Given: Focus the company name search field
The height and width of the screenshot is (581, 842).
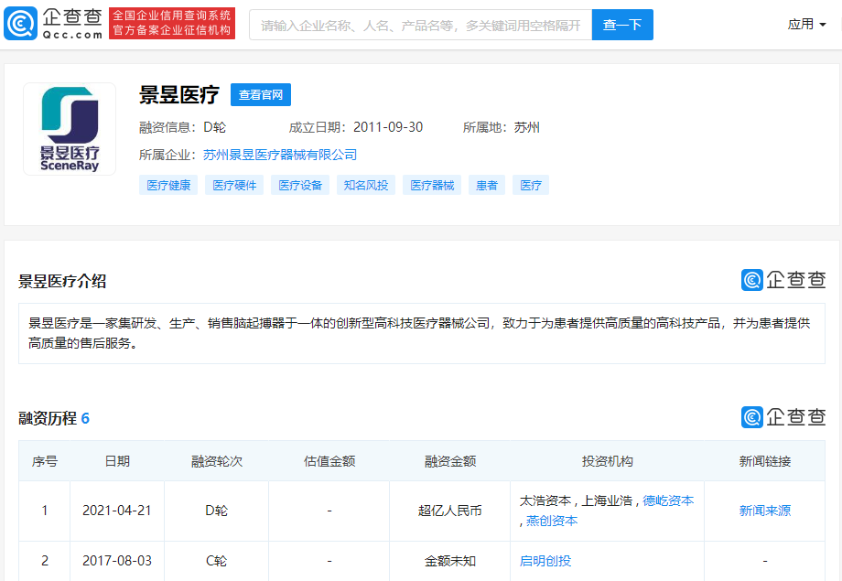Looking at the screenshot, I should [420, 25].
